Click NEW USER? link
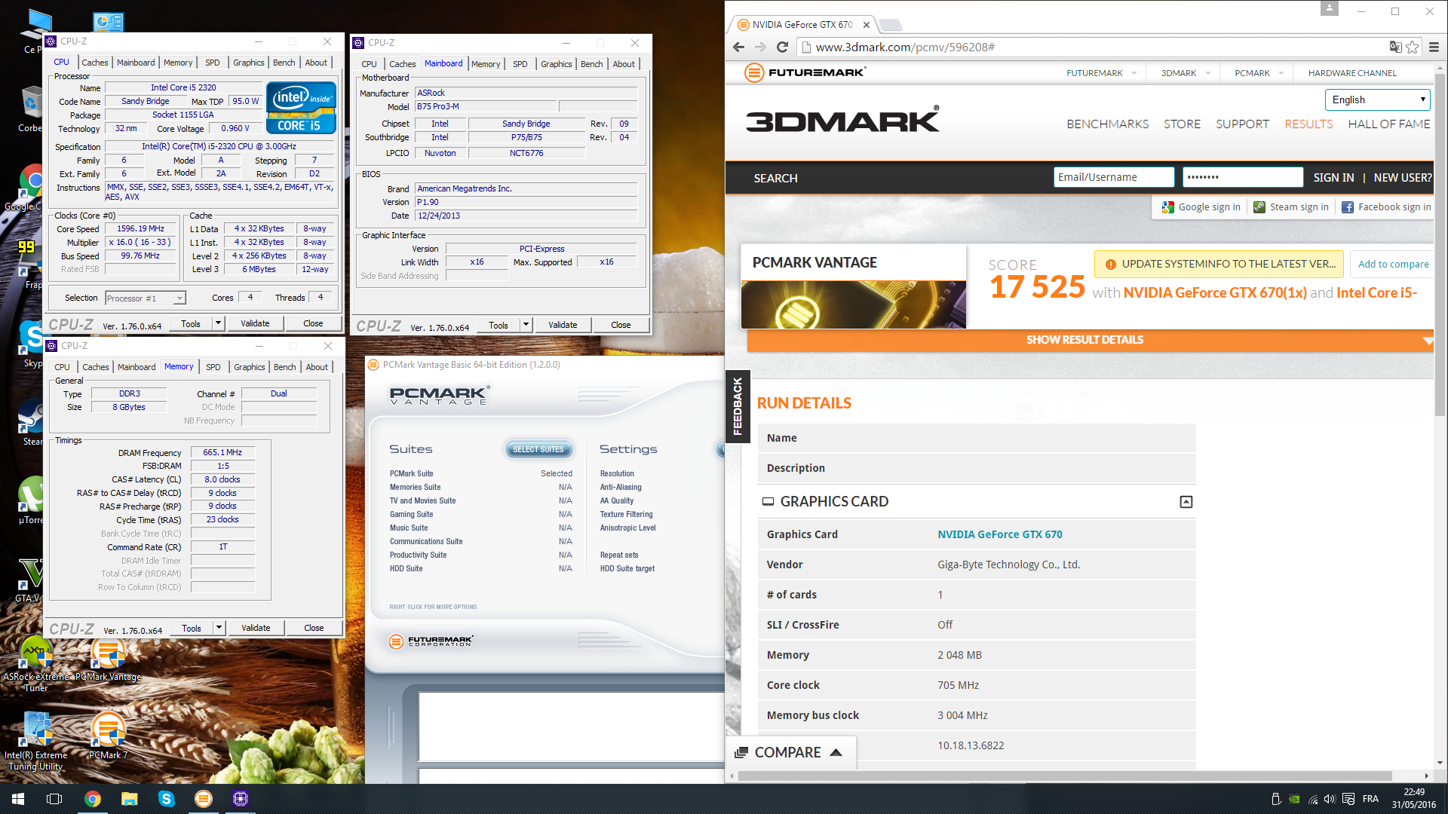This screenshot has height=814, width=1448. (1402, 177)
